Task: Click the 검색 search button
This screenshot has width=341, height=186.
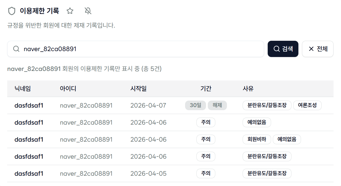Action: pyautogui.click(x=283, y=49)
